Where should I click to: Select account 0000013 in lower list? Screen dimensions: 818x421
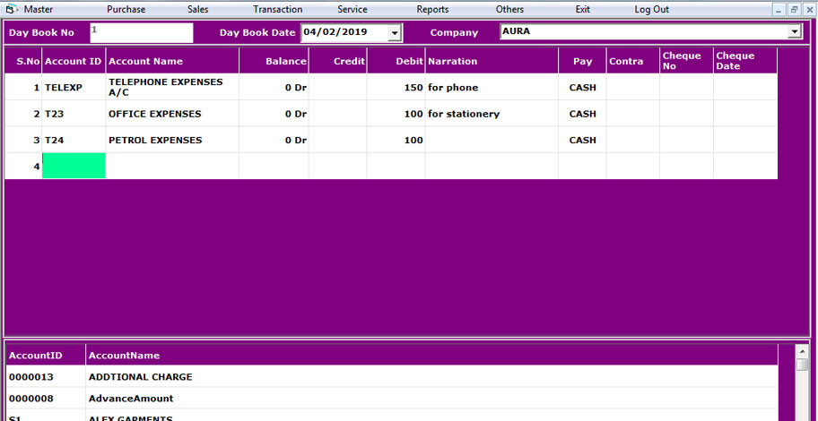(46, 377)
